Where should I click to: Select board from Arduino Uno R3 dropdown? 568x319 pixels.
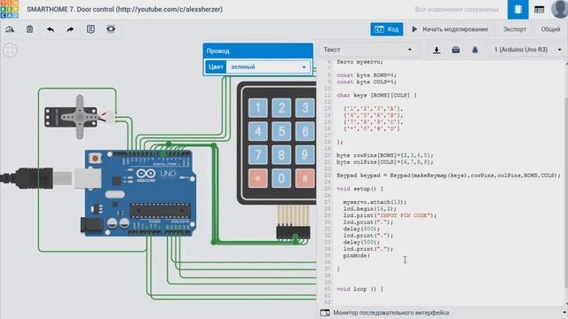(527, 50)
